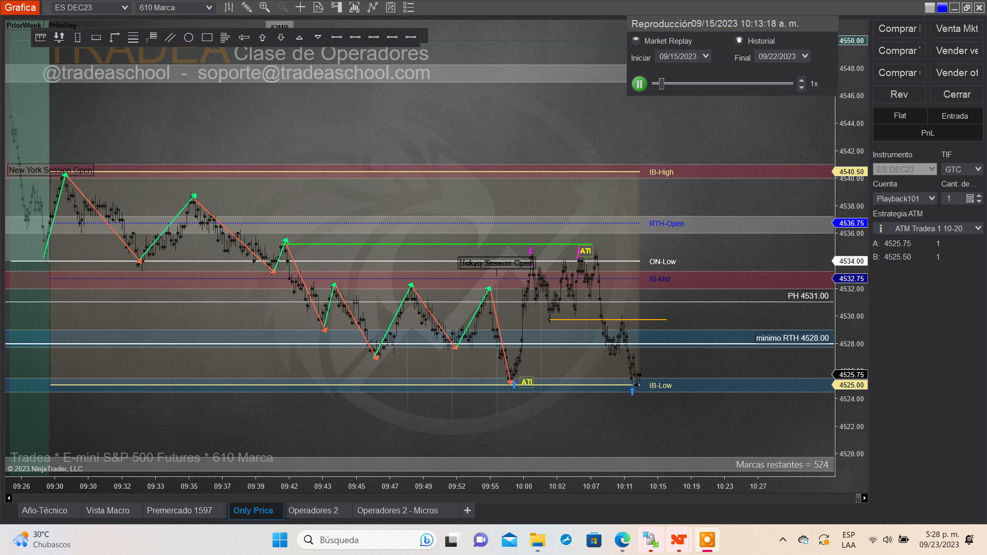The height and width of the screenshot is (555, 987).
Task: Select the risk-reward arrows drawing tool
Action: (59, 37)
